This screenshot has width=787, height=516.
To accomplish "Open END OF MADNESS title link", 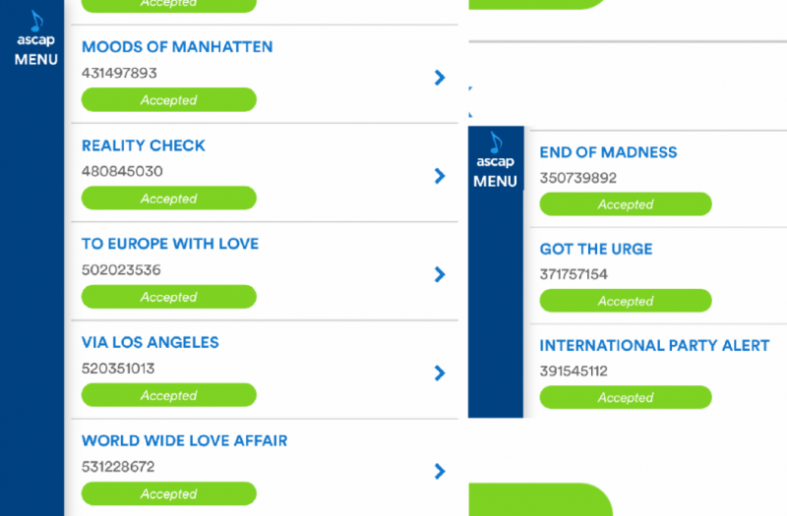I will coord(608,152).
